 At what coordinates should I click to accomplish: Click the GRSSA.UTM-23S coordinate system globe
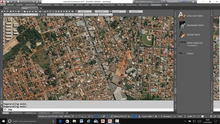[112, 116]
